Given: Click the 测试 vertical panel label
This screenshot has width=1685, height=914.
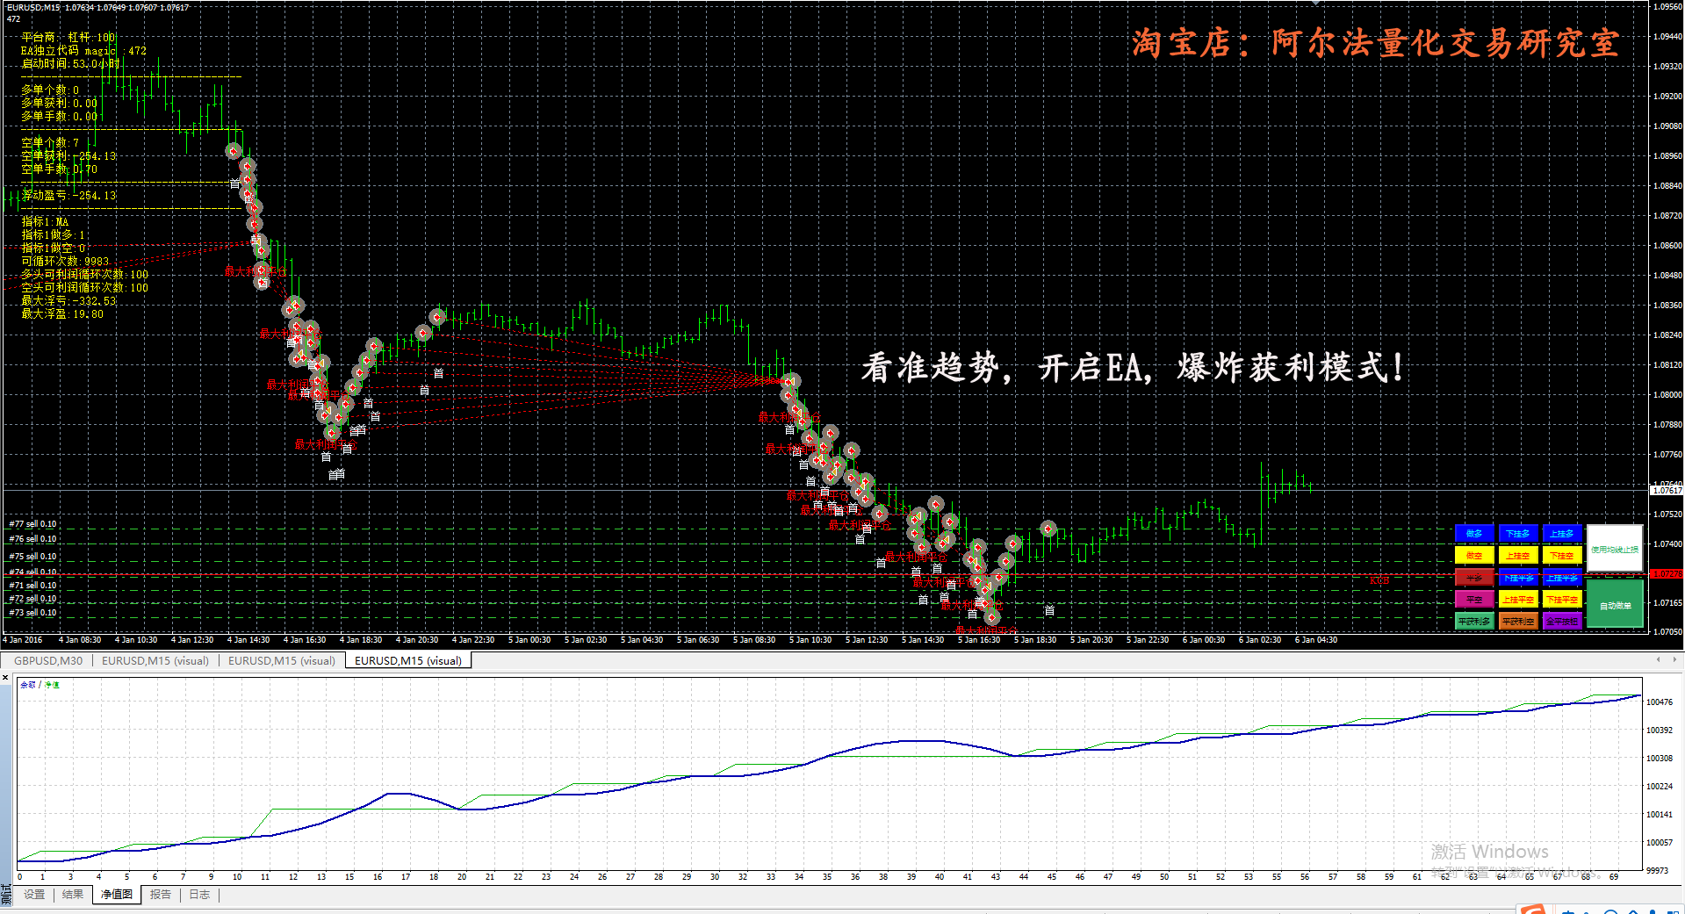Looking at the screenshot, I should click(x=5, y=895).
